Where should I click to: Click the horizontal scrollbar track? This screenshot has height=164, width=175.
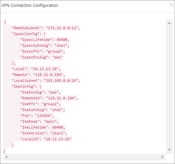pos(84,157)
